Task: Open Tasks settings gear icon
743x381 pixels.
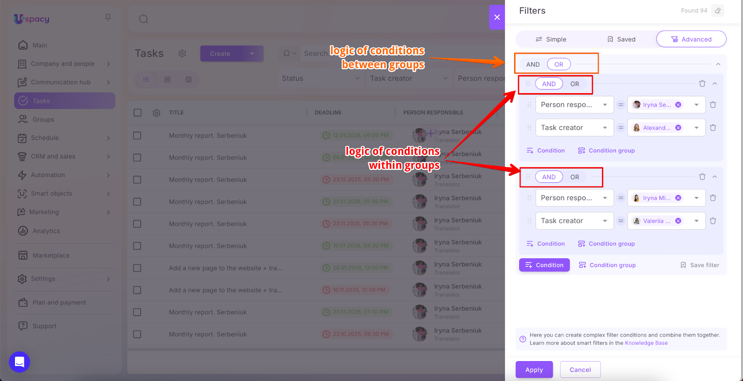Action: pos(182,54)
